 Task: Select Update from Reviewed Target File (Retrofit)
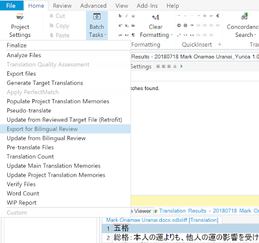click(x=65, y=120)
